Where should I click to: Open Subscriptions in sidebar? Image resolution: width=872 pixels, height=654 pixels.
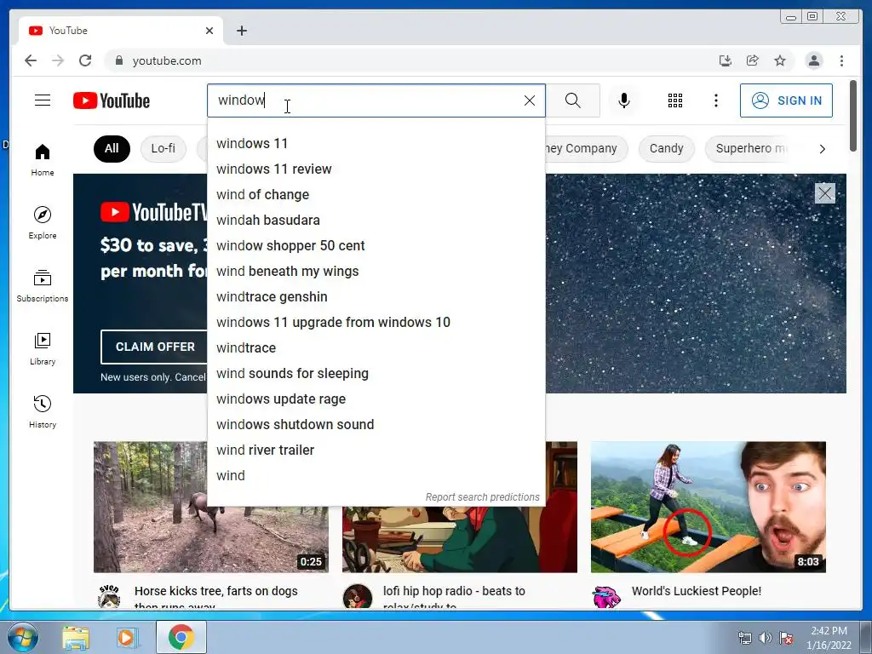tap(43, 286)
